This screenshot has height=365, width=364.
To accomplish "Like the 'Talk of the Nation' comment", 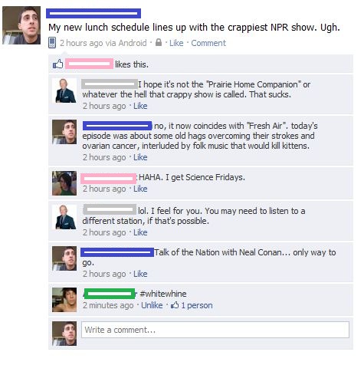I will [140, 274].
